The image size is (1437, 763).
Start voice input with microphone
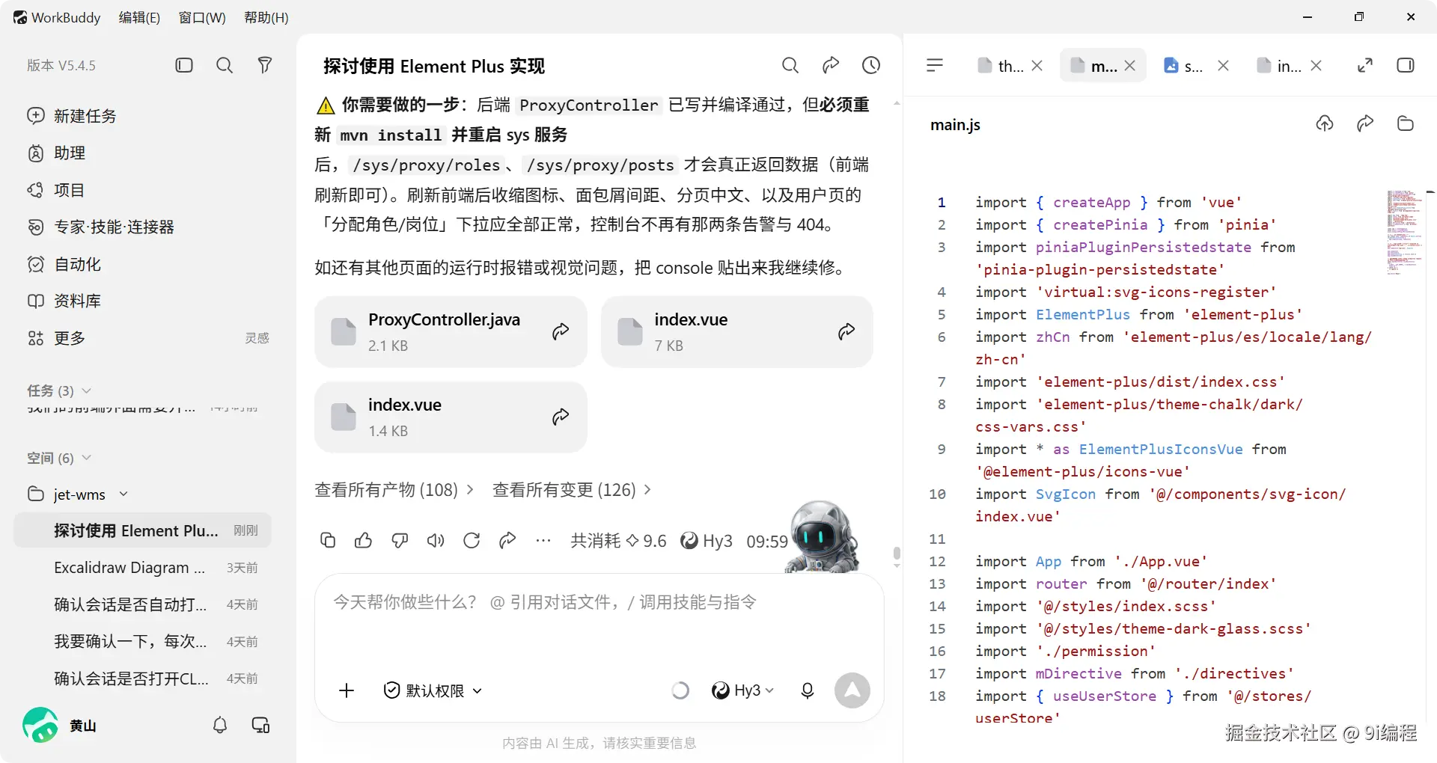(808, 690)
